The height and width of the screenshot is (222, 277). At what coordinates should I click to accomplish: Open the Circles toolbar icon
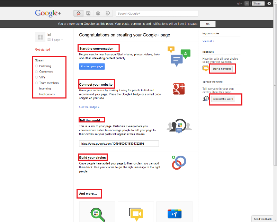108,14
